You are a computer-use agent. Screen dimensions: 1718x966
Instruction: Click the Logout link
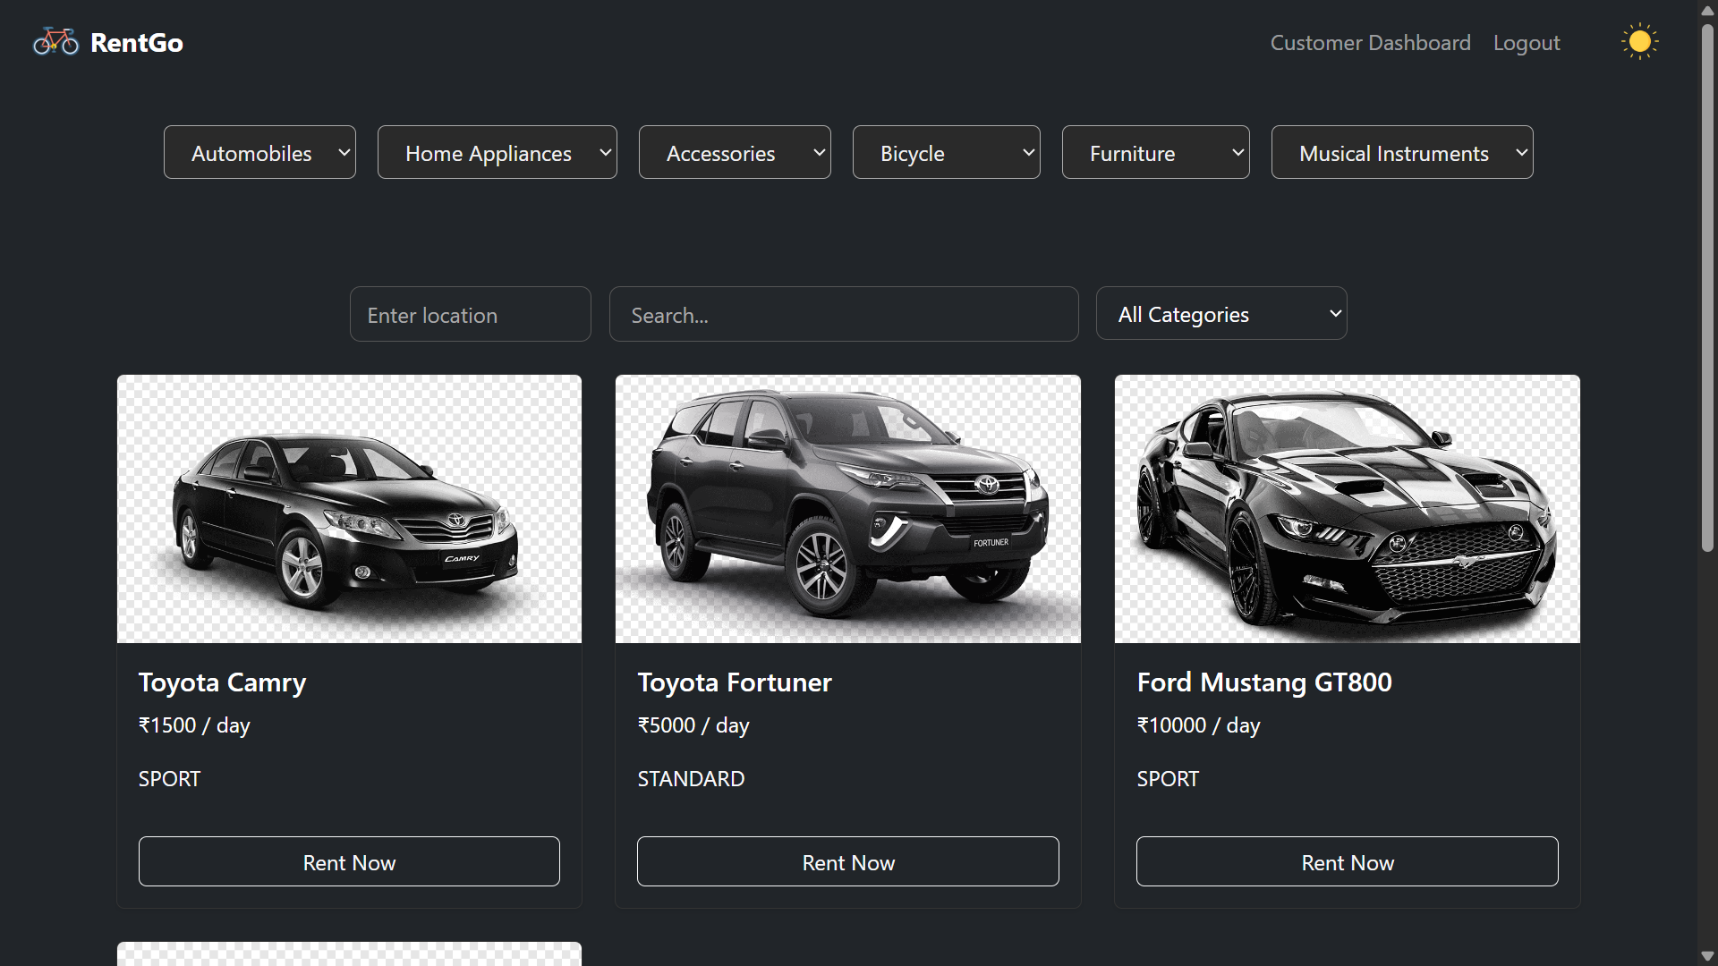click(1526, 43)
